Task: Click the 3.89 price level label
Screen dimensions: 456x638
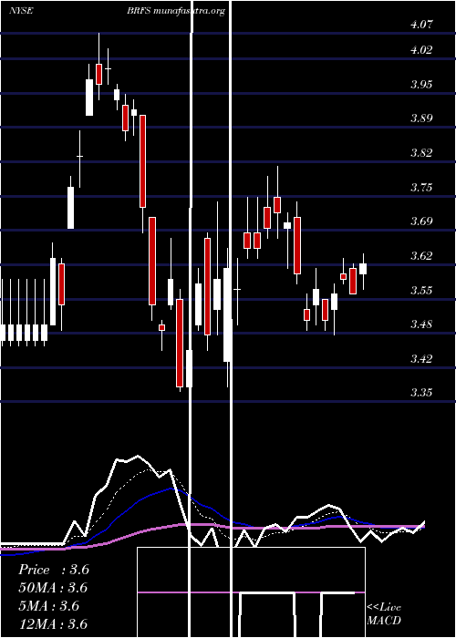Action: (421, 118)
